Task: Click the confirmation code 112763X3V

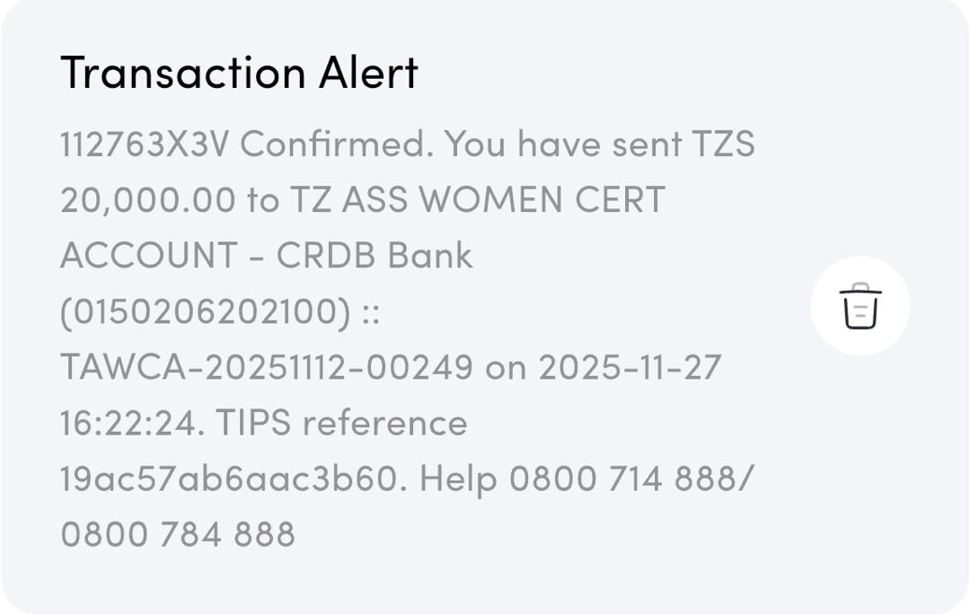Action: pos(144,145)
